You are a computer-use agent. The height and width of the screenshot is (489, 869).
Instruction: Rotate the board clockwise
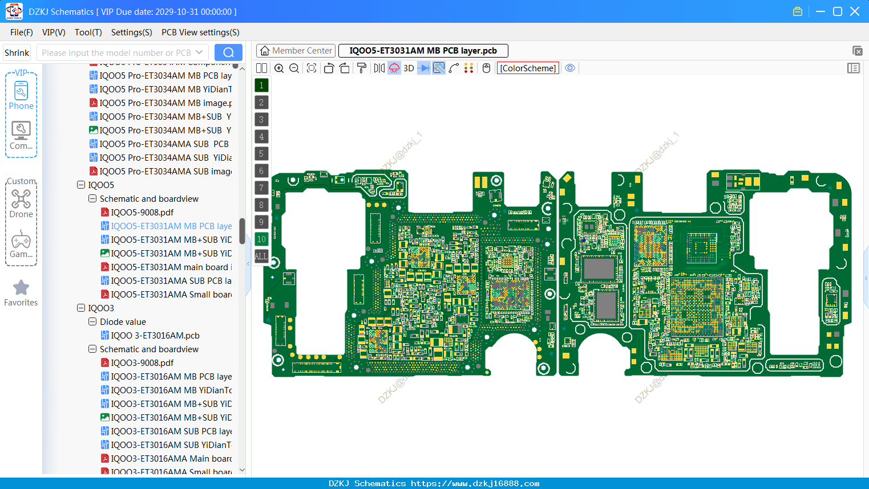pos(345,68)
